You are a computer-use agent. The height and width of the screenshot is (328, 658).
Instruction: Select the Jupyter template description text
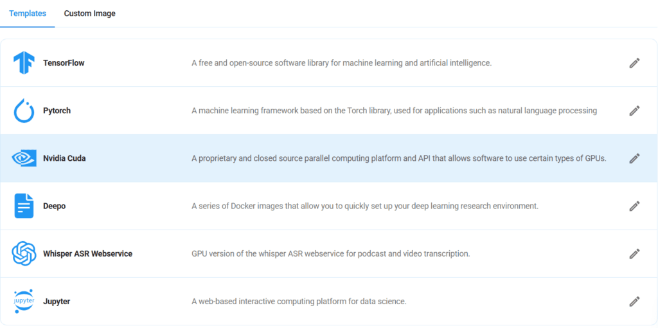point(299,301)
